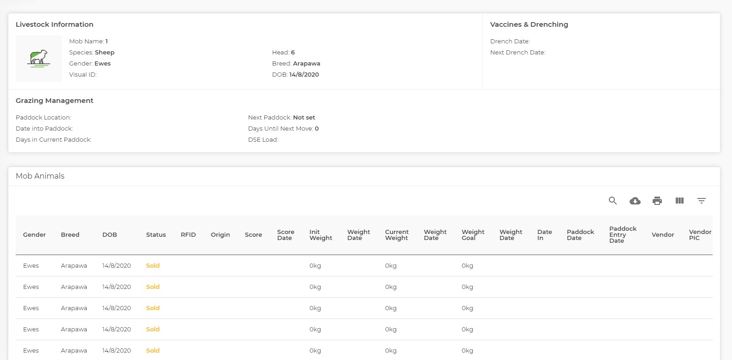Open the view columns selector icon

(679, 201)
